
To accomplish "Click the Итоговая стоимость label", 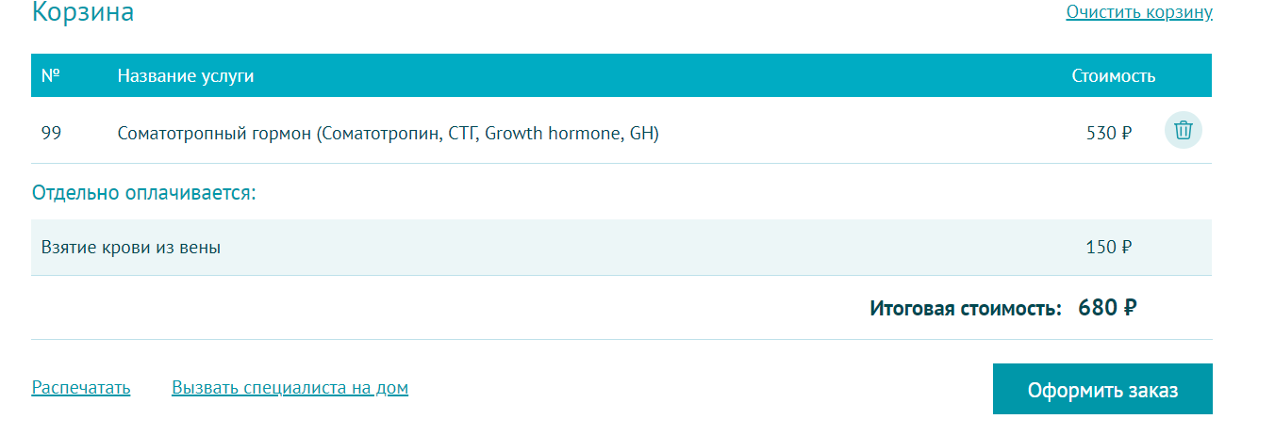I will coord(966,309).
